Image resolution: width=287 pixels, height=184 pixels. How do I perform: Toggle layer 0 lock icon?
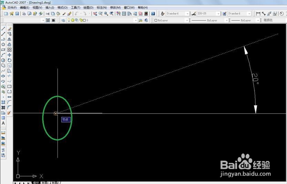tap(81, 20)
